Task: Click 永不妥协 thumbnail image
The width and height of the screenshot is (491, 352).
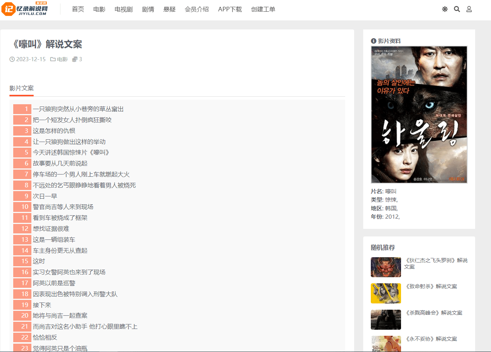Action: tap(386, 344)
